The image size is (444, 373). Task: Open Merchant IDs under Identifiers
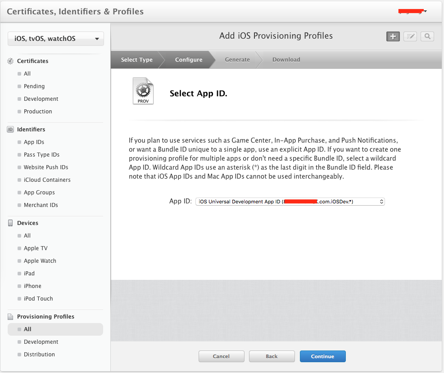coord(41,205)
